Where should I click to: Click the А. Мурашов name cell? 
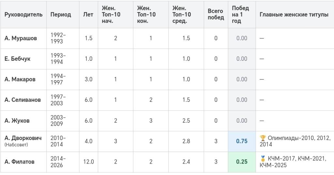(21, 38)
